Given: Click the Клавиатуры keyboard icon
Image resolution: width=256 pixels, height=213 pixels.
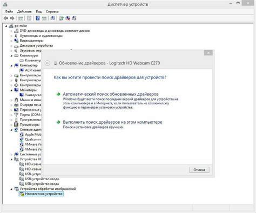Looking at the screenshot, I should (16, 55).
